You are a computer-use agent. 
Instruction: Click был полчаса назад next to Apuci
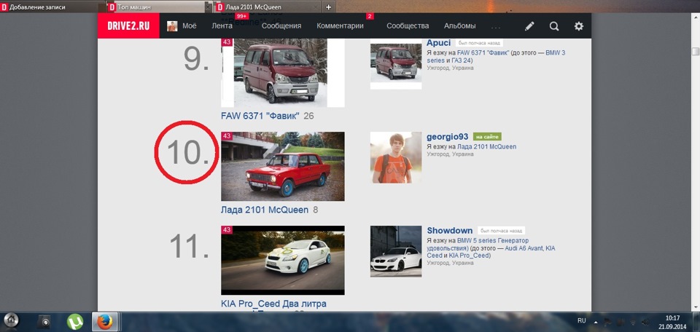tap(479, 43)
